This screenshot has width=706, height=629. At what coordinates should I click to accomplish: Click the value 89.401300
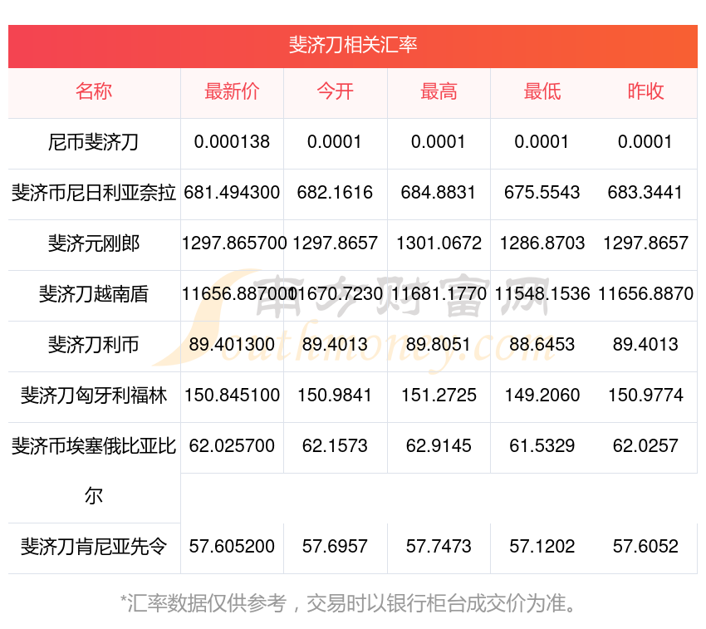pos(232,345)
